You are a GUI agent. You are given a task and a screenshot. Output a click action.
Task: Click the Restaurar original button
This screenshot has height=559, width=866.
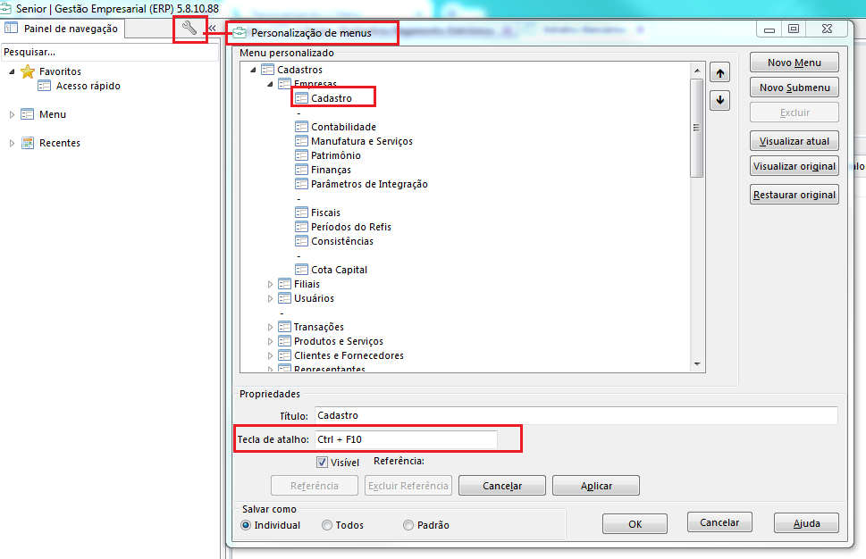795,195
